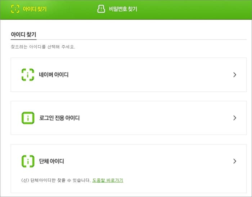Select the 로그인 전용 아이디 option label
252x197 pixels.
pos(59,118)
